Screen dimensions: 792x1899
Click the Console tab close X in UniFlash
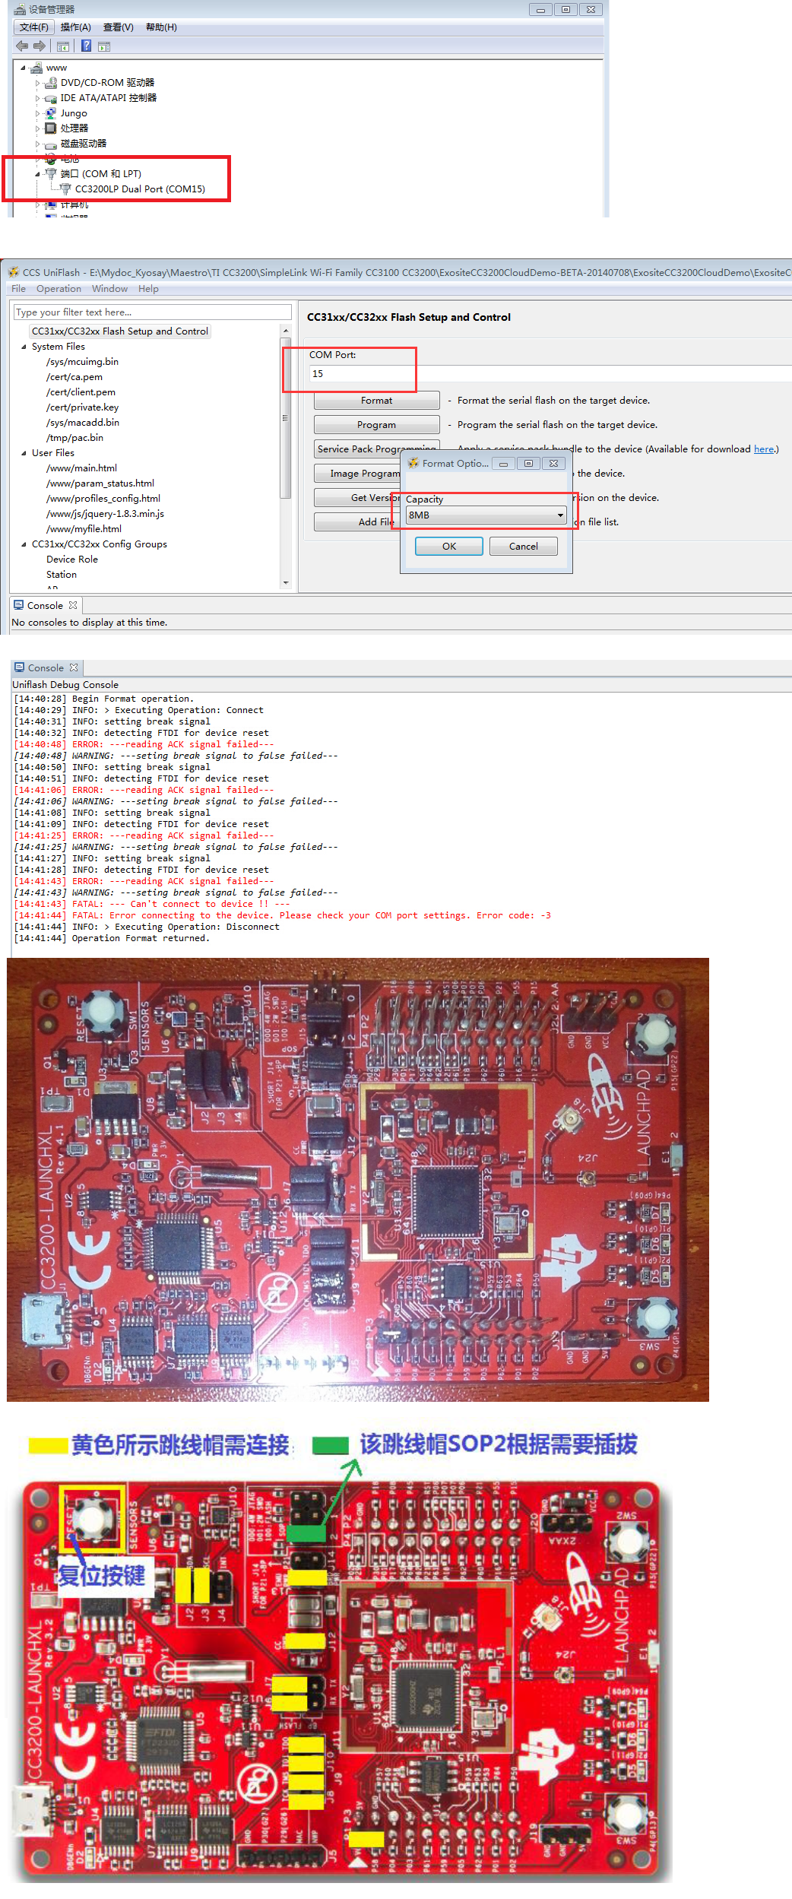(x=73, y=605)
